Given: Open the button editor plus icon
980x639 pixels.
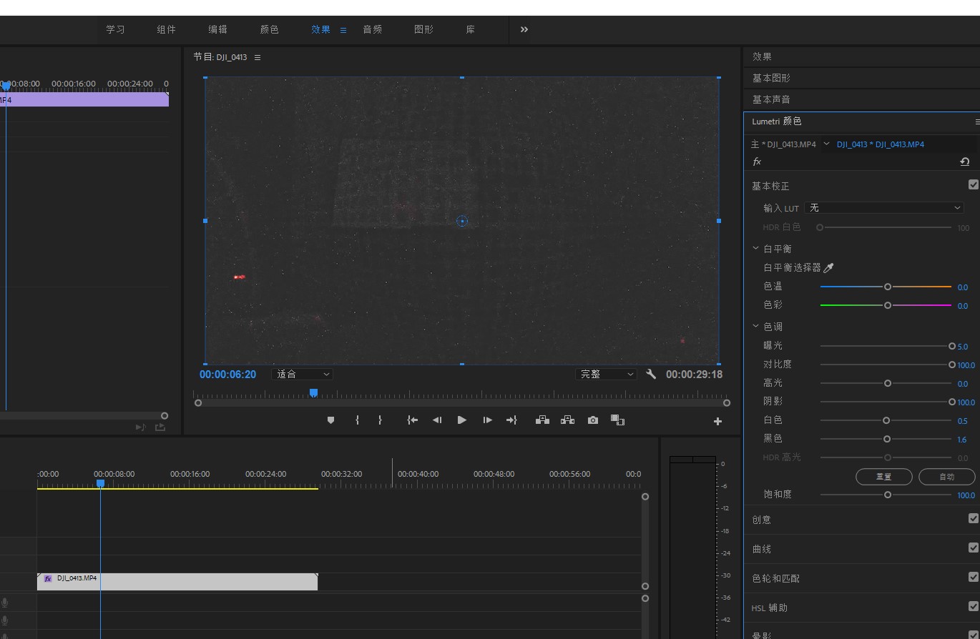Looking at the screenshot, I should pos(717,422).
